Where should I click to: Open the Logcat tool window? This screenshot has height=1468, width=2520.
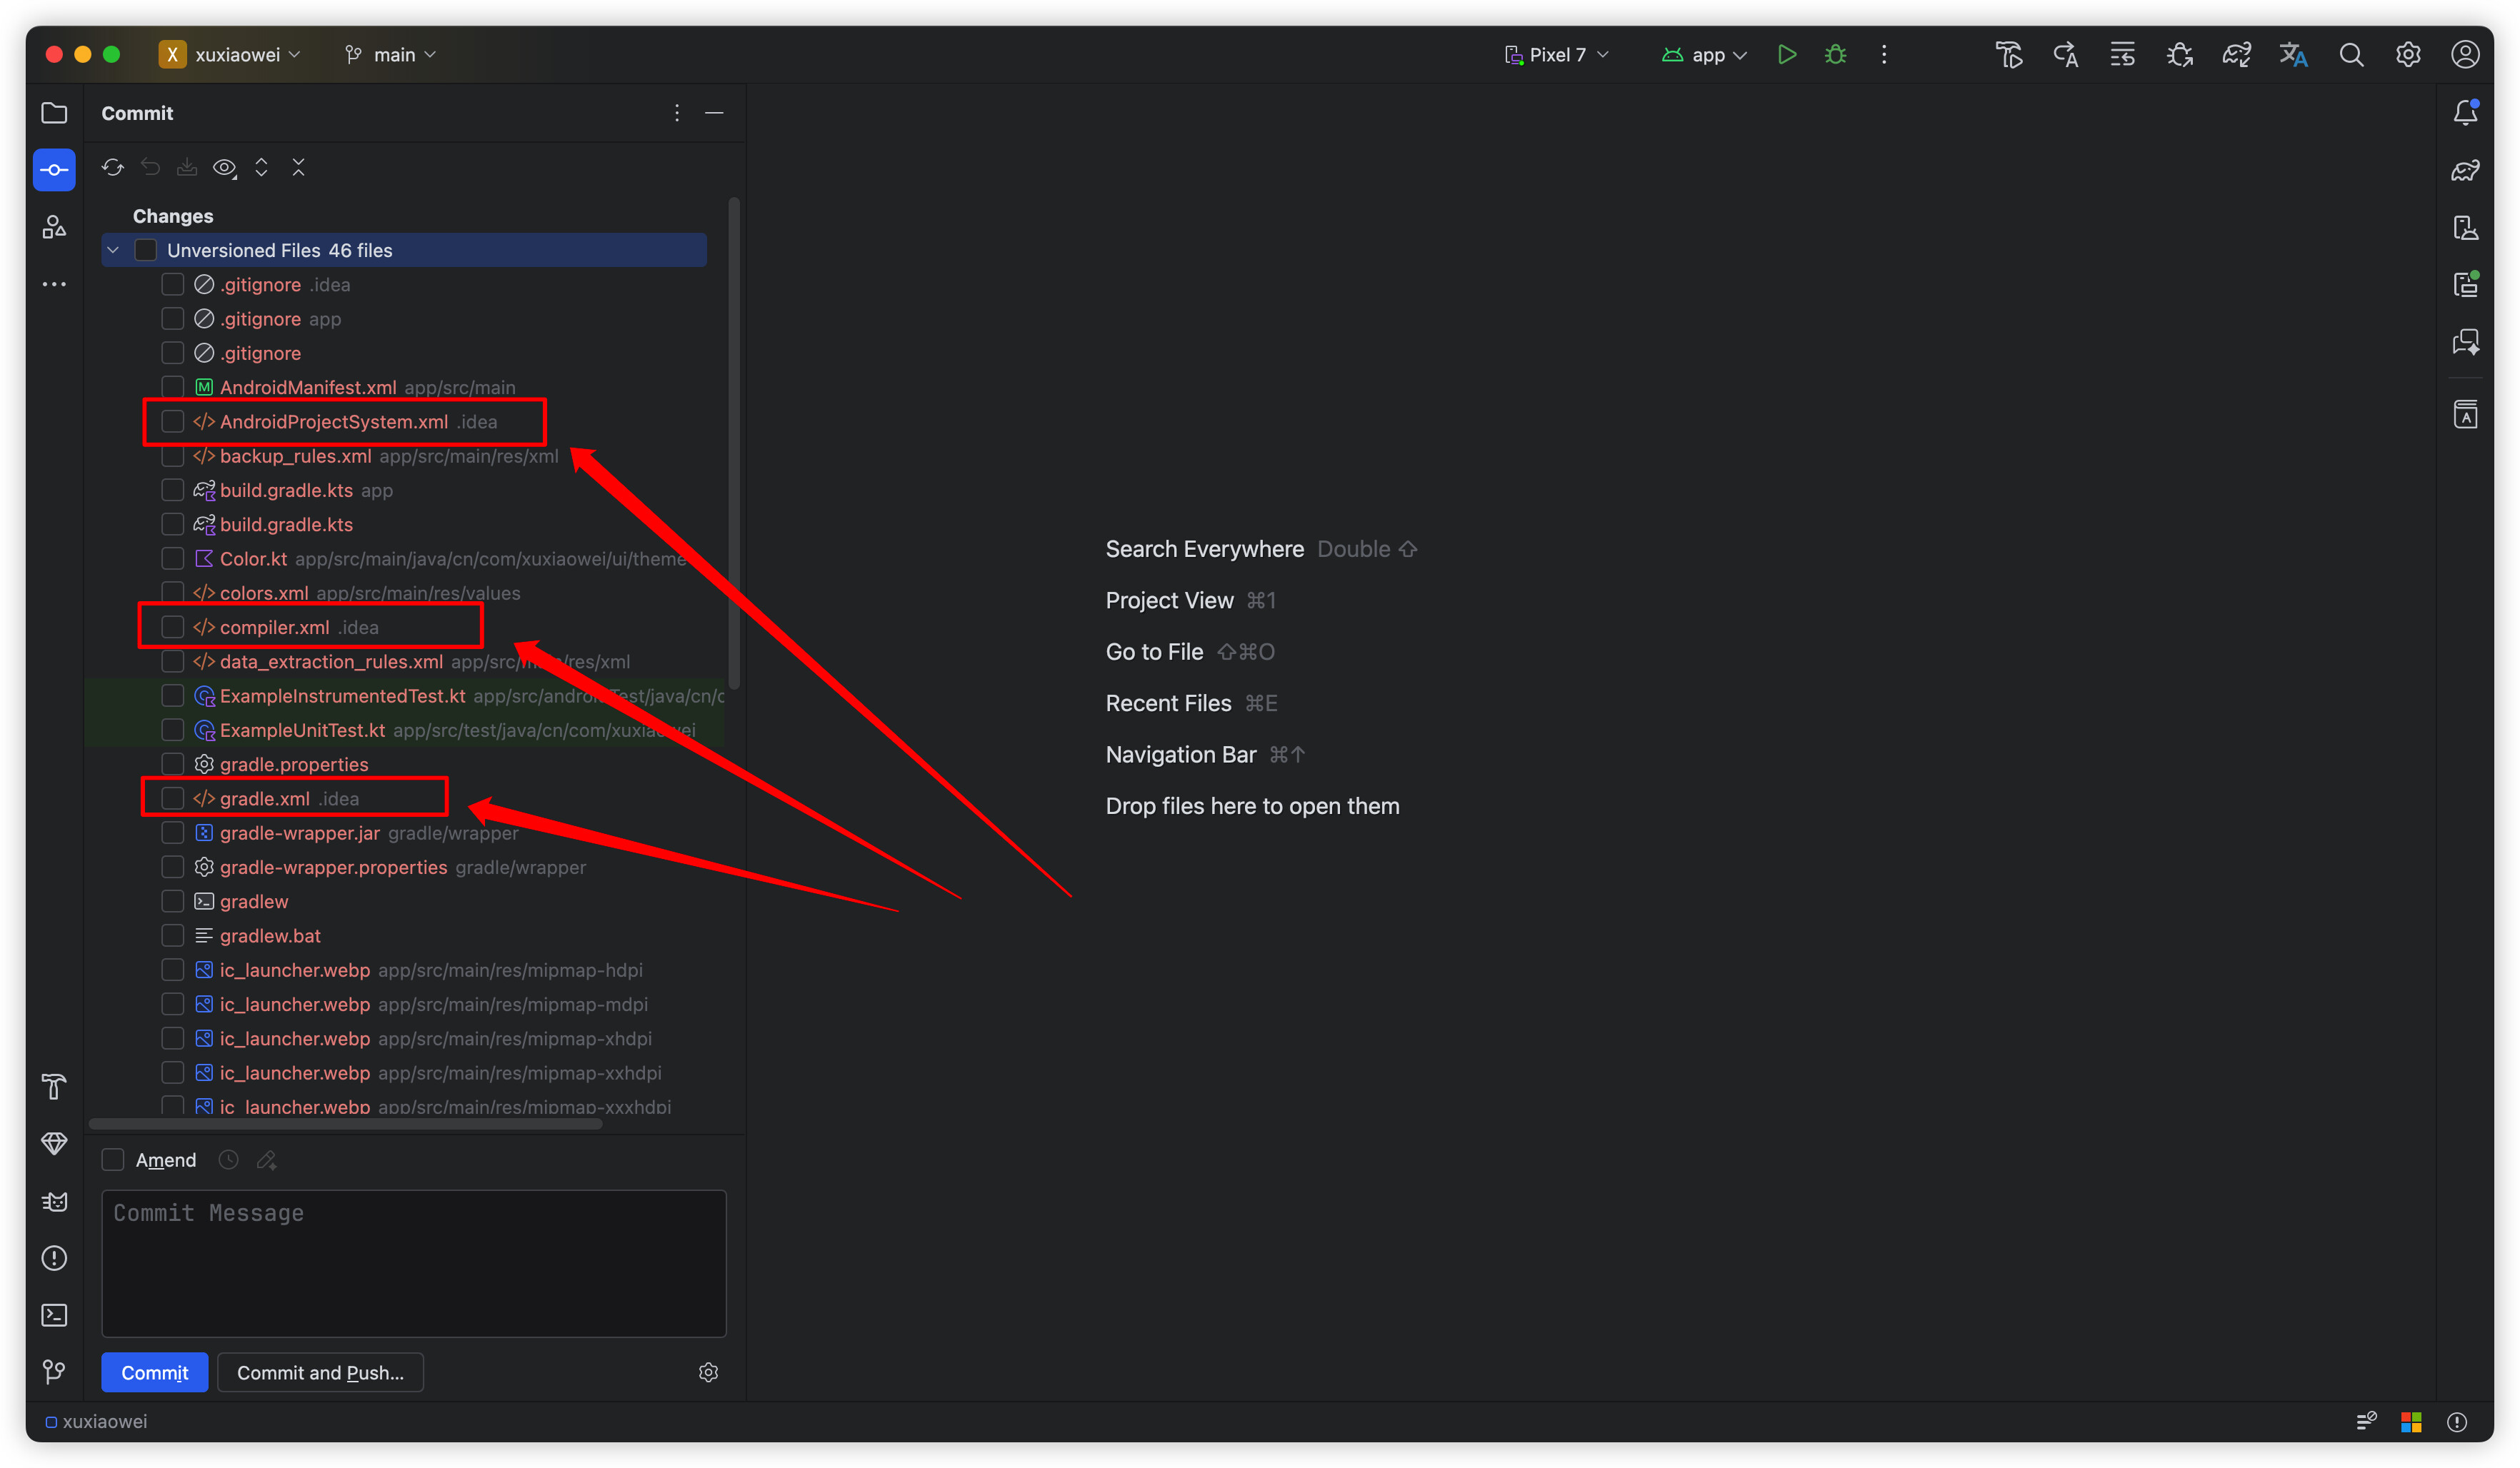click(54, 1201)
